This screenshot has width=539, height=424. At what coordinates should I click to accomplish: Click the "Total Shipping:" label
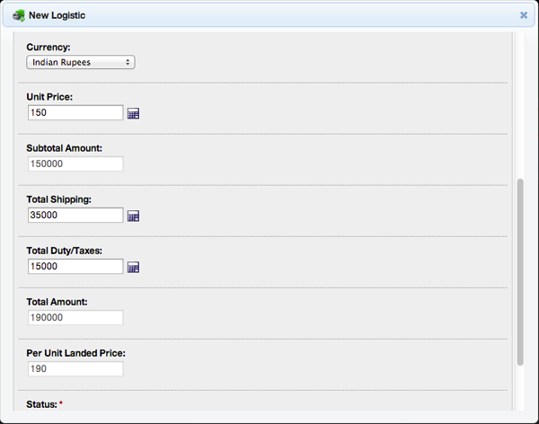click(59, 199)
